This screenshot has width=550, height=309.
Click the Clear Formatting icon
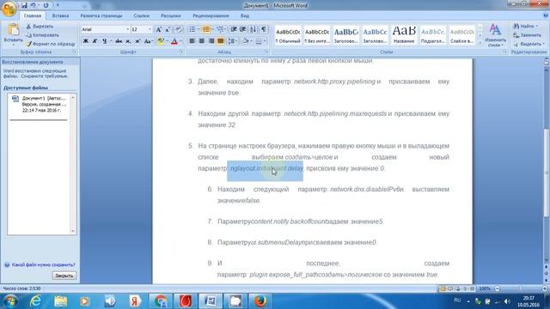[178, 29]
